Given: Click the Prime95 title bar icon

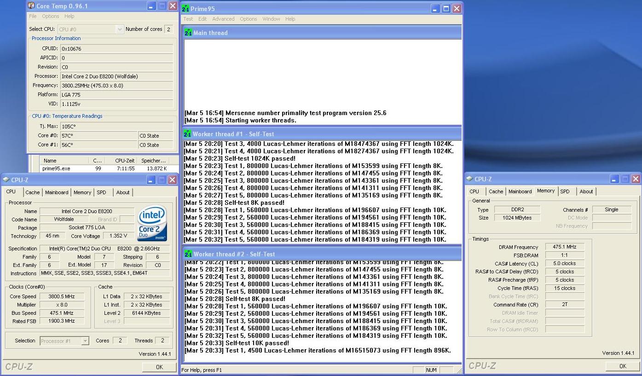Looking at the screenshot, I should (x=185, y=8).
